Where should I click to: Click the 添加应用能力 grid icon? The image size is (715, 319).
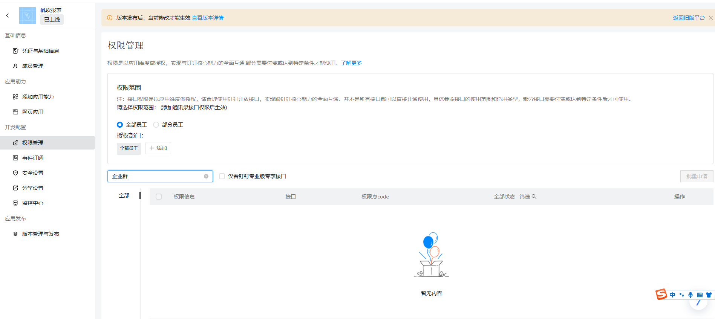tap(15, 97)
